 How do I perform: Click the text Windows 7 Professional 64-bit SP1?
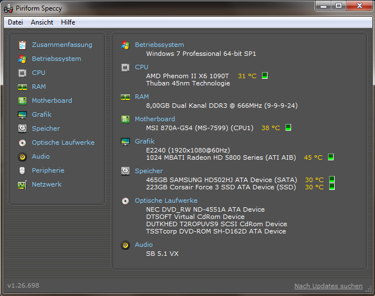[x=201, y=54]
